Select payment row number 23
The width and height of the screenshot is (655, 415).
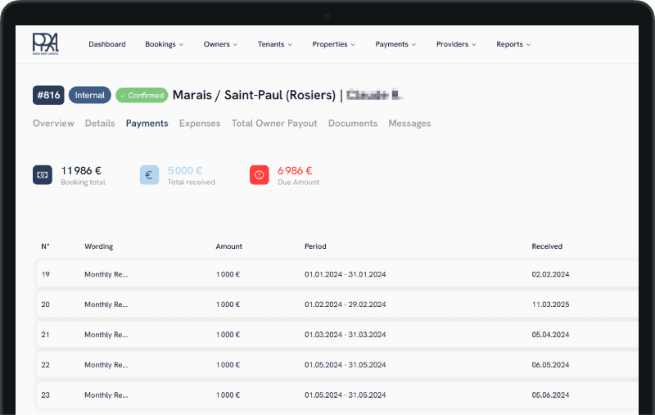point(337,395)
